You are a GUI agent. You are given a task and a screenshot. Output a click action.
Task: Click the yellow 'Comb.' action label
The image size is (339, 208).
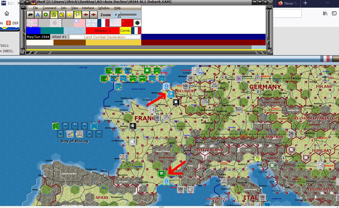click(125, 31)
